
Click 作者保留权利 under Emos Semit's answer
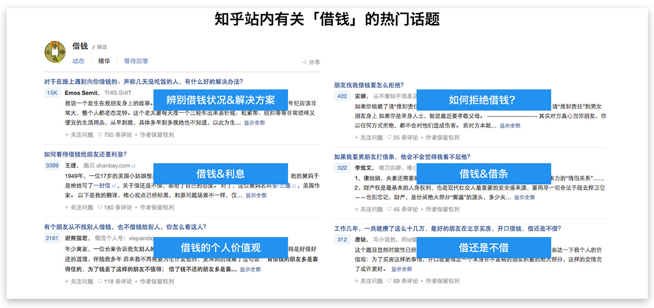pyautogui.click(x=157, y=135)
